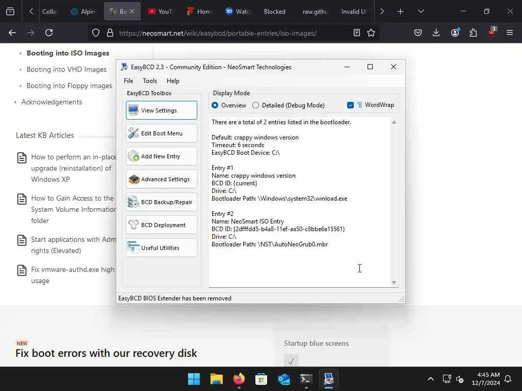The width and height of the screenshot is (522, 391).
Task: Show hidden tray icons chevron
Action: click(430, 379)
